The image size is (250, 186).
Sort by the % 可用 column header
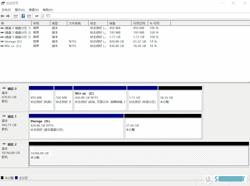(159, 23)
